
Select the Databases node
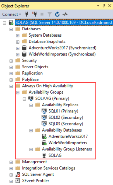click(x=31, y=29)
